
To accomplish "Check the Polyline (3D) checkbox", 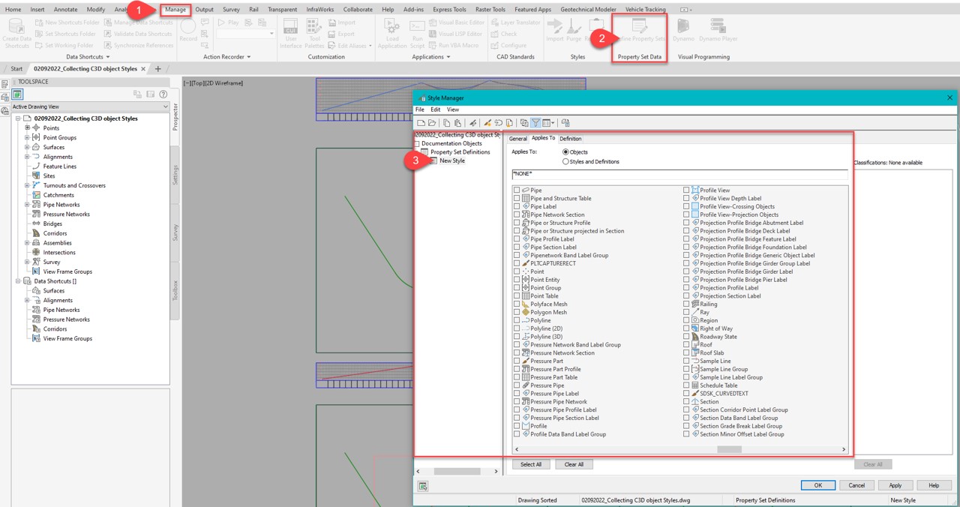I will [x=517, y=337].
